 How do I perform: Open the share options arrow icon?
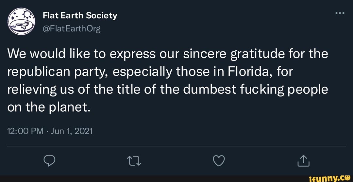(304, 160)
